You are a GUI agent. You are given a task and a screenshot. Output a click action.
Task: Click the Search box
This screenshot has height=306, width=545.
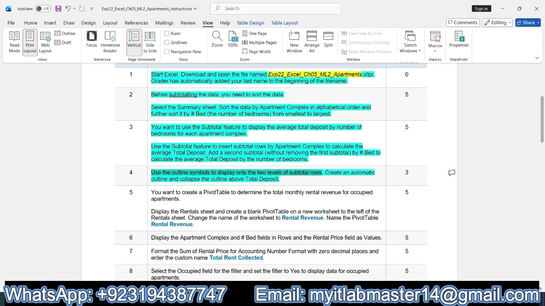(x=275, y=8)
